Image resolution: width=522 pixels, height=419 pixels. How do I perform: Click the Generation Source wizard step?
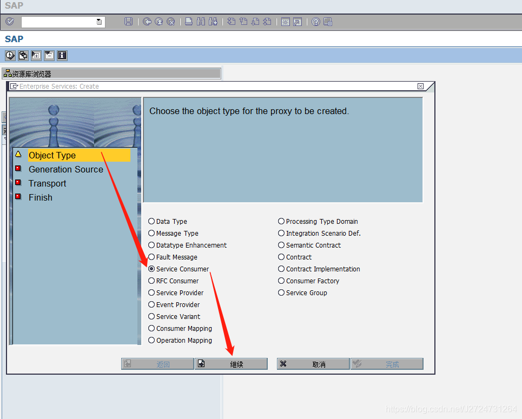click(66, 169)
